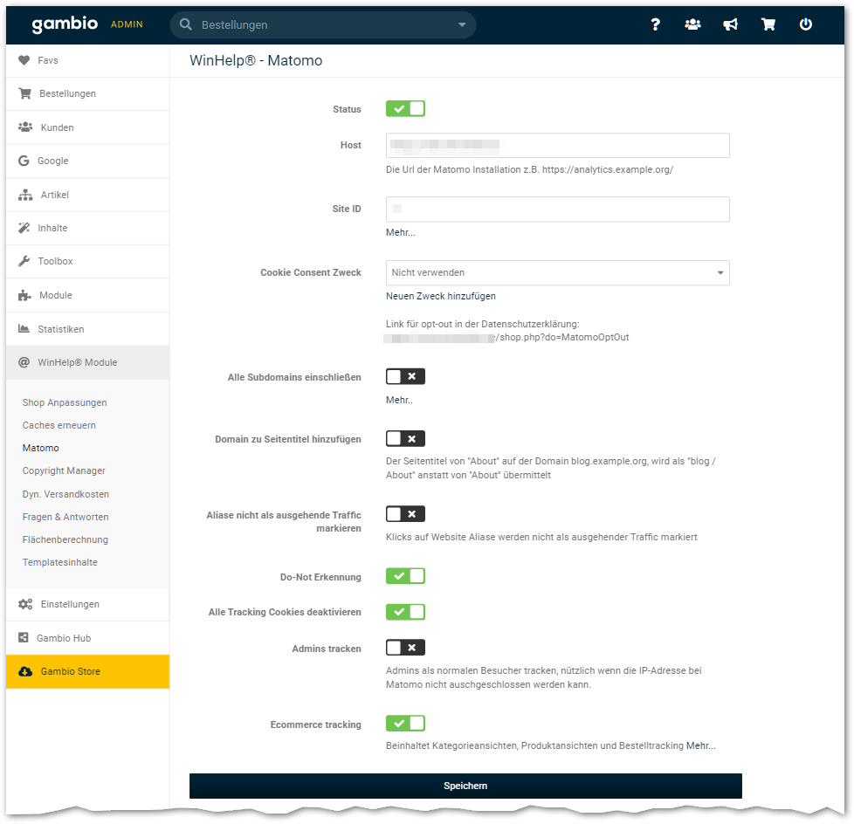Image resolution: width=854 pixels, height=824 pixels.
Task: Open Copyright Manager submenu entry
Action: [64, 470]
